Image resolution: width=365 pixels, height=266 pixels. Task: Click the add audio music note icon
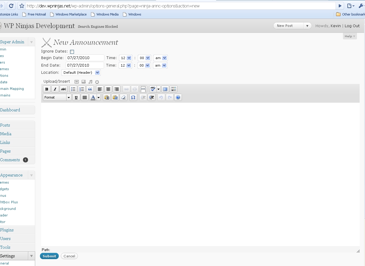pyautogui.click(x=90, y=82)
